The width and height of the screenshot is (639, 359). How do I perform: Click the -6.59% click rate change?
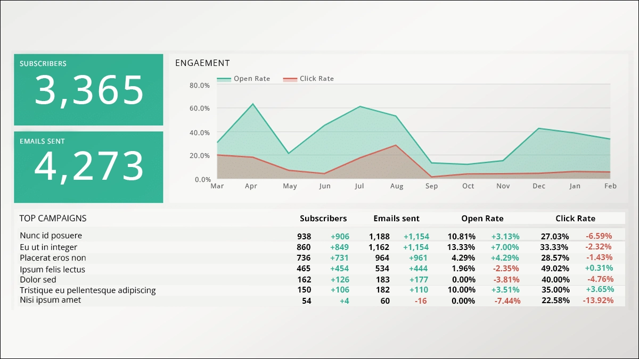tap(599, 236)
